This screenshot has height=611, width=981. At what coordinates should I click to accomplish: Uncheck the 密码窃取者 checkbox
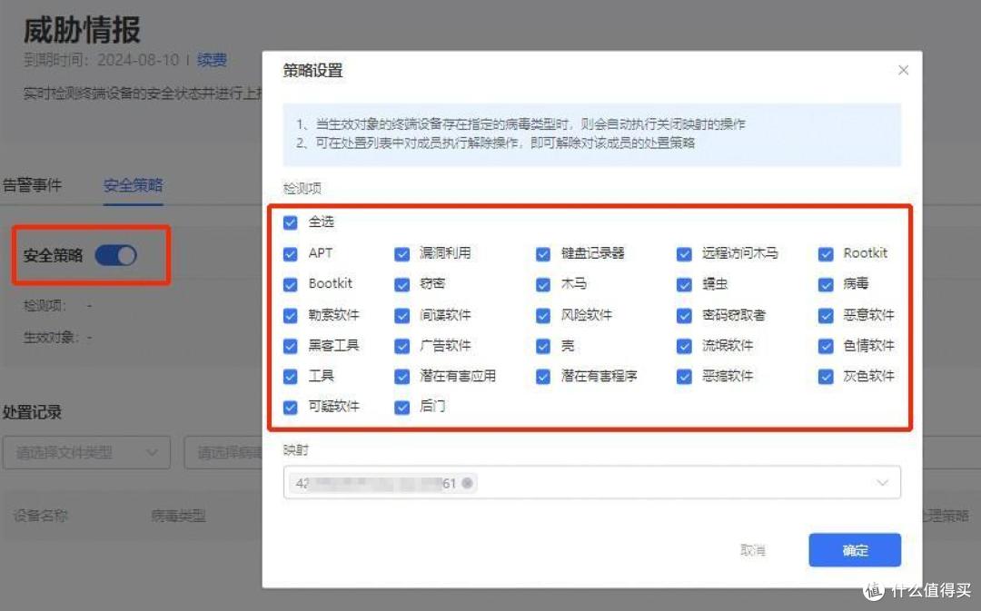click(x=684, y=316)
